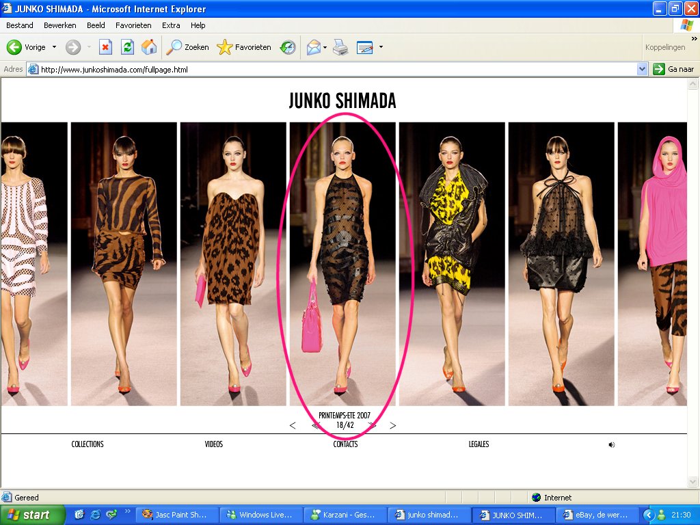Viewport: 700px width, 525px height.
Task: Open the Windows start menu
Action: [32, 515]
